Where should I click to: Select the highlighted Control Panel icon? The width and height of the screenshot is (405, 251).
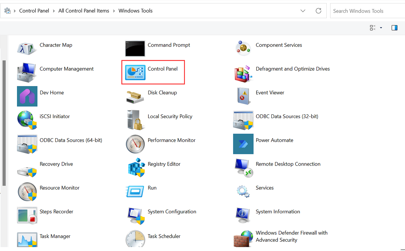[x=135, y=73]
